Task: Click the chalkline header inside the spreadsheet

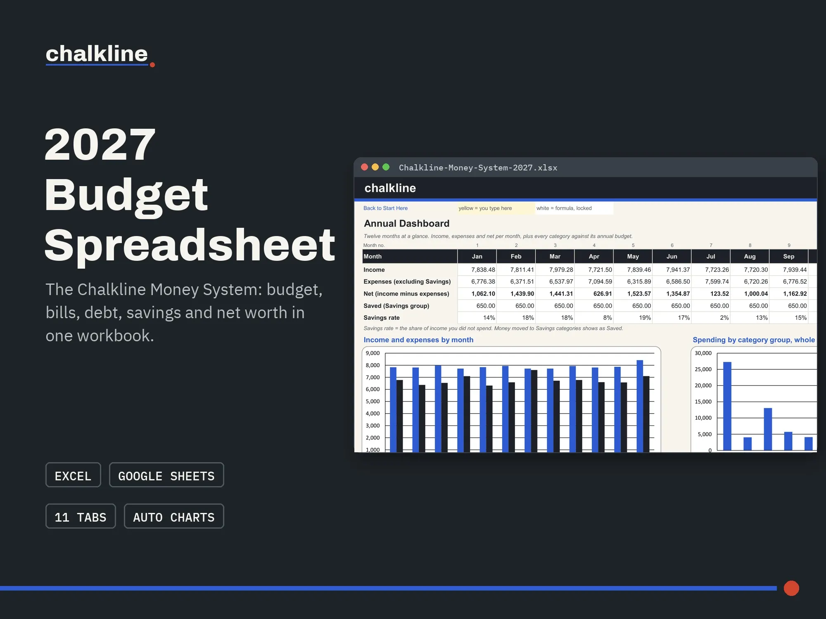Action: pos(390,188)
